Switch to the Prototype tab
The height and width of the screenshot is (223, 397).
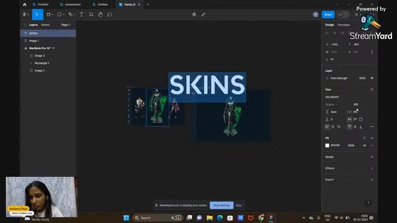pyautogui.click(x=344, y=25)
